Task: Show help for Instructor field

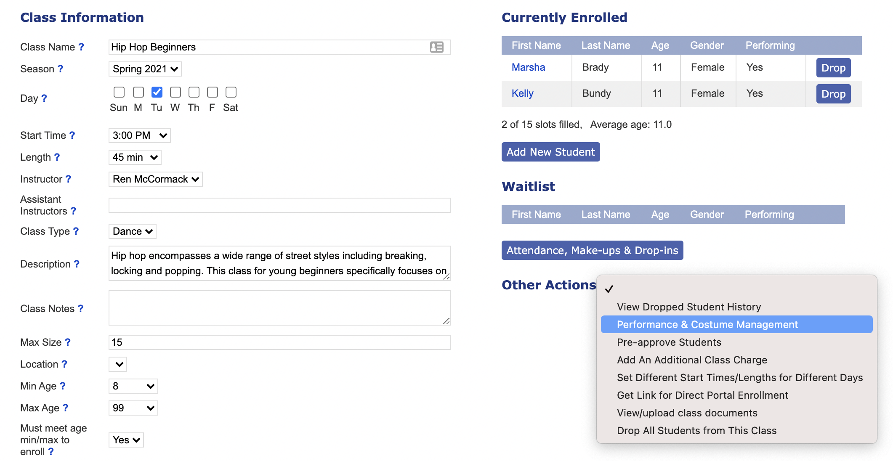Action: (68, 179)
